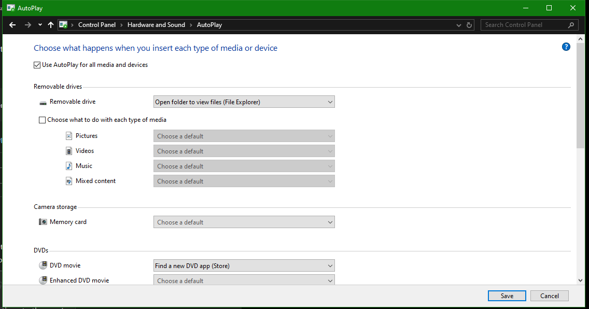Image resolution: width=589 pixels, height=309 pixels.
Task: Click the search magnifier icon
Action: (x=571, y=25)
